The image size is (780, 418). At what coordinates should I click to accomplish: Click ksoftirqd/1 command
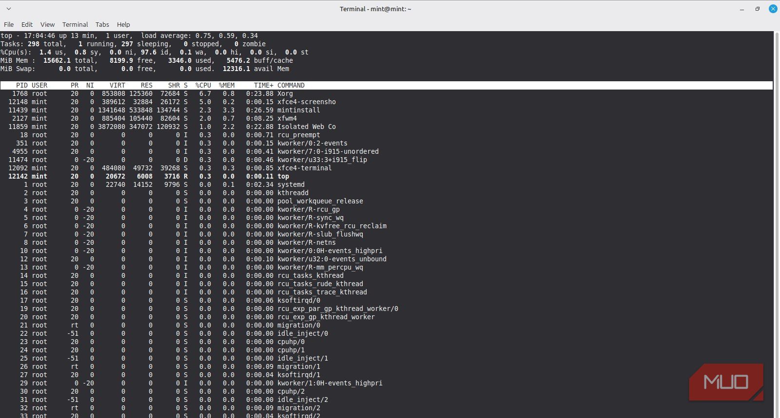[299, 375]
